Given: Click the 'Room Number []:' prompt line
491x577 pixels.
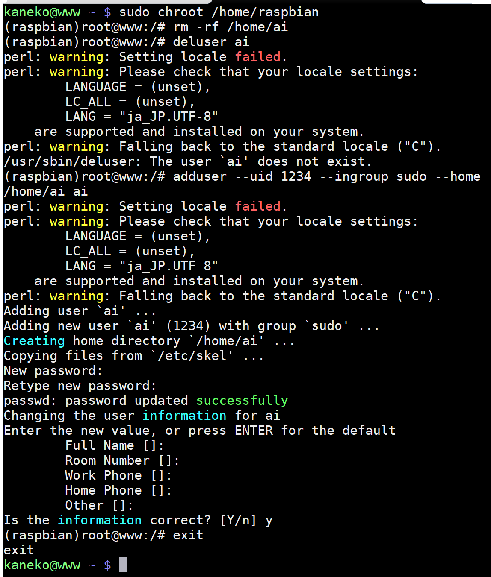Looking at the screenshot, I should pos(122,460).
